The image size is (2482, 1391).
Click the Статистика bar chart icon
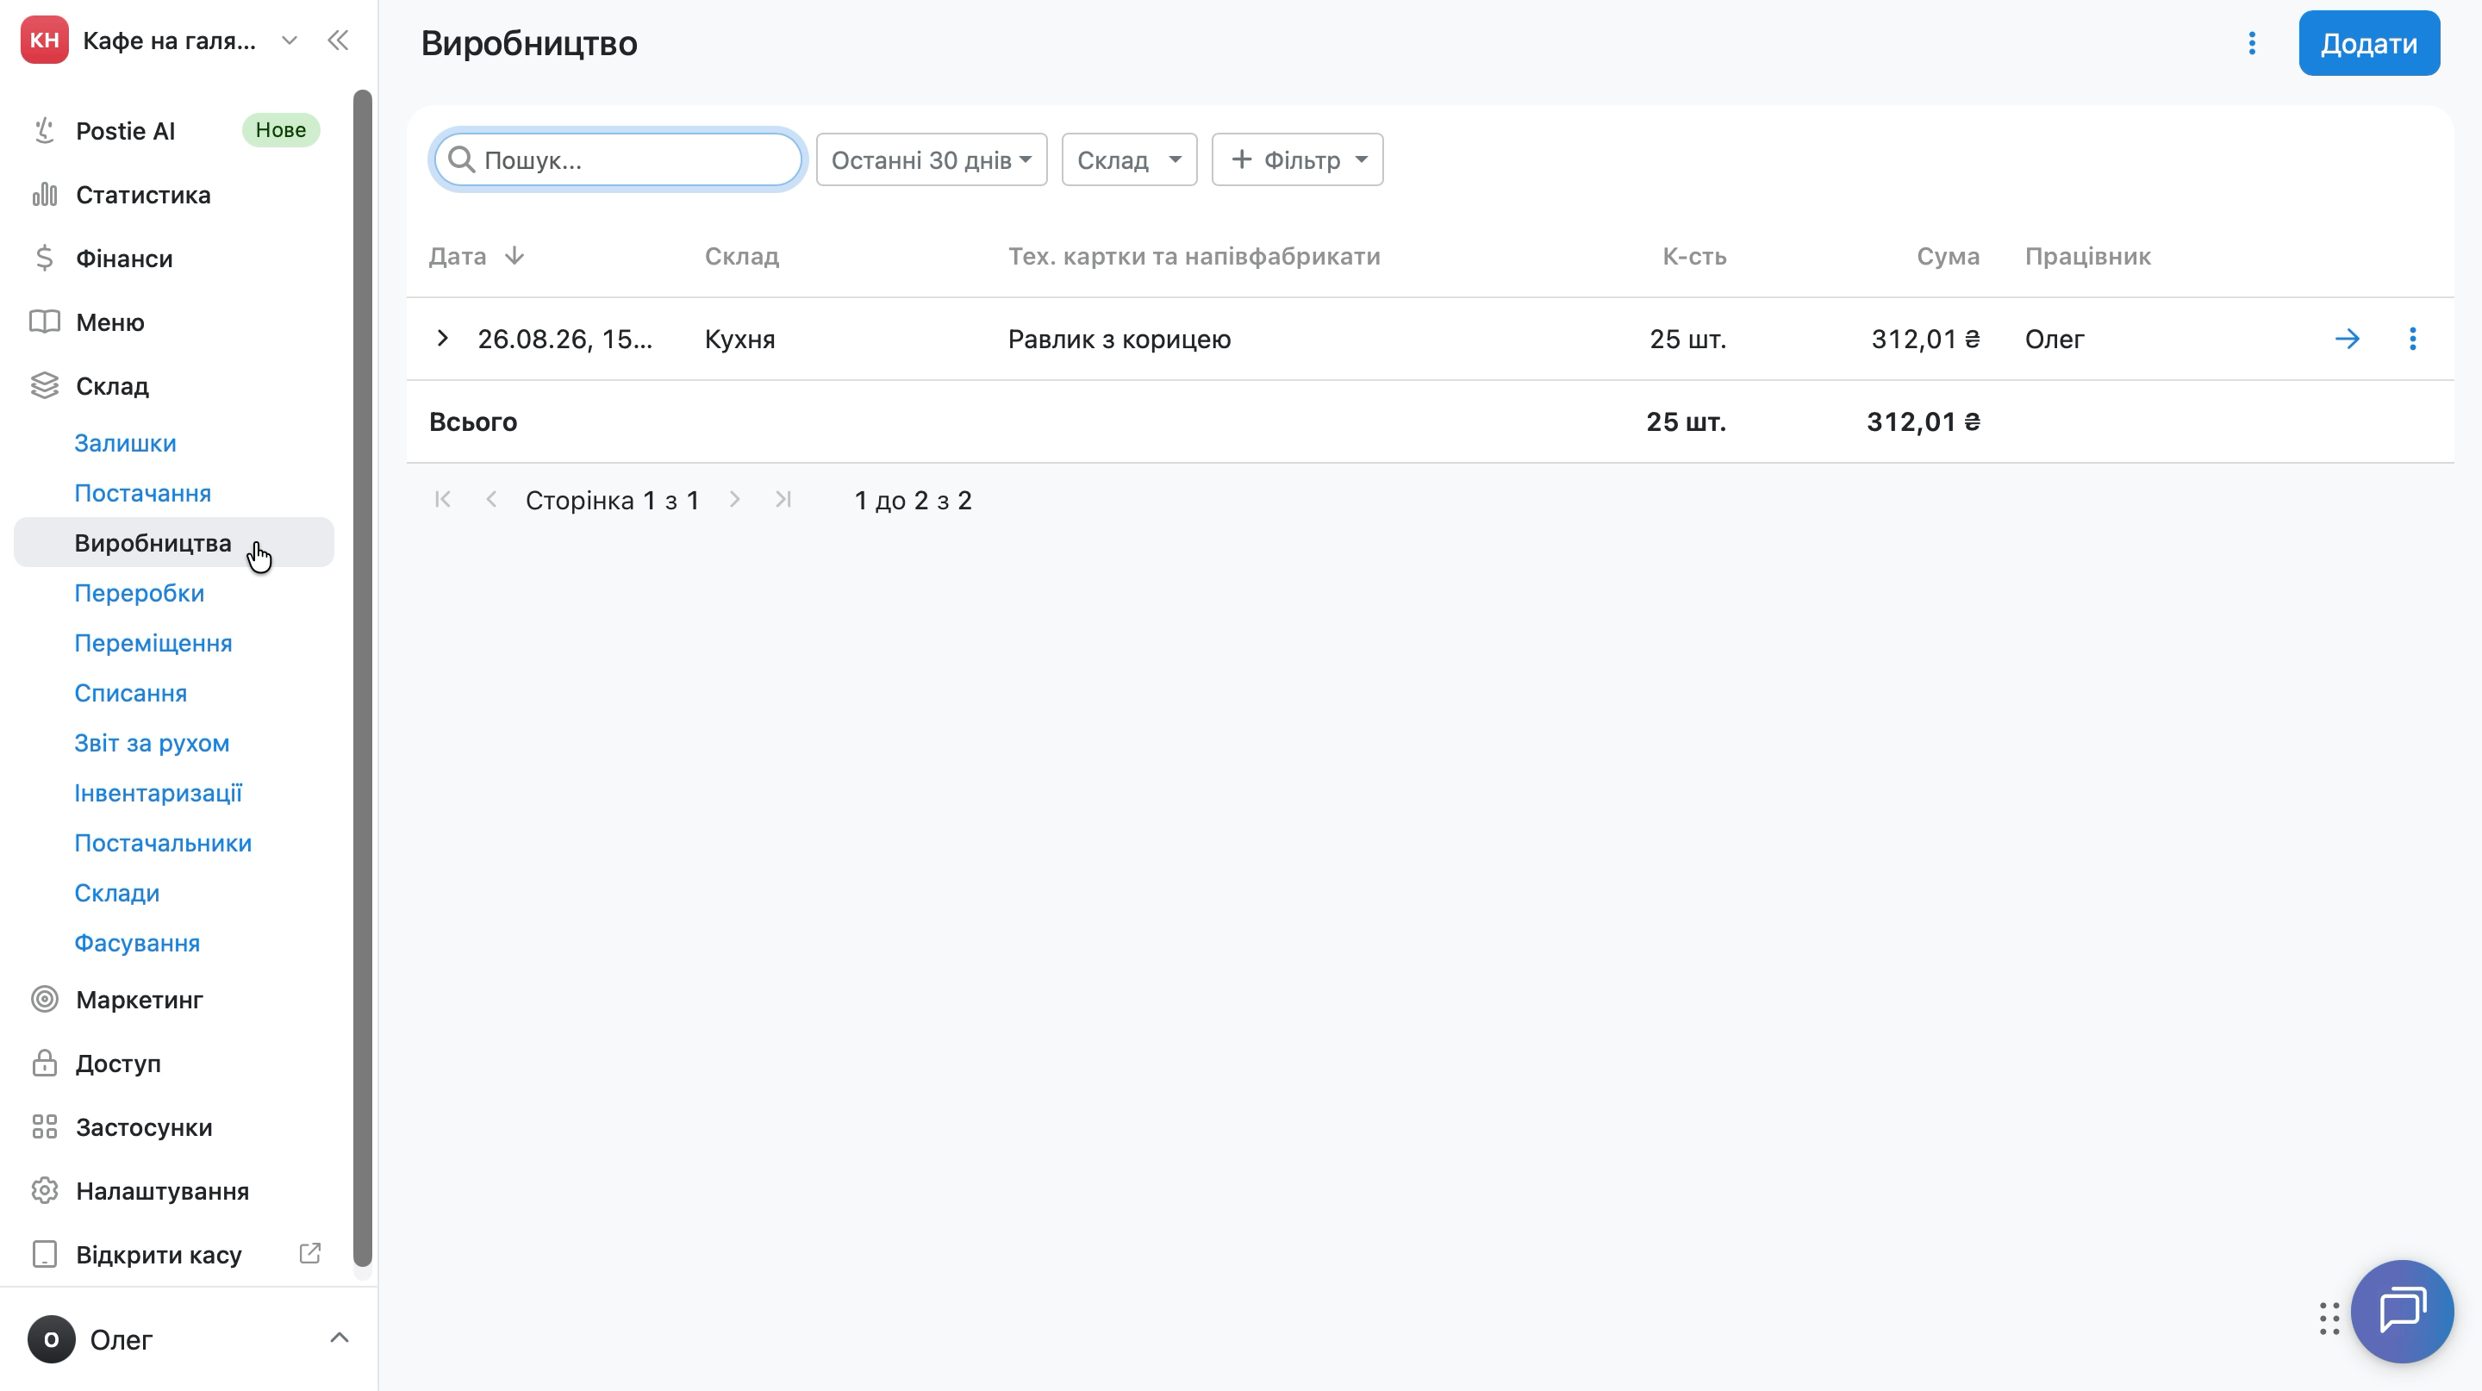(x=44, y=195)
